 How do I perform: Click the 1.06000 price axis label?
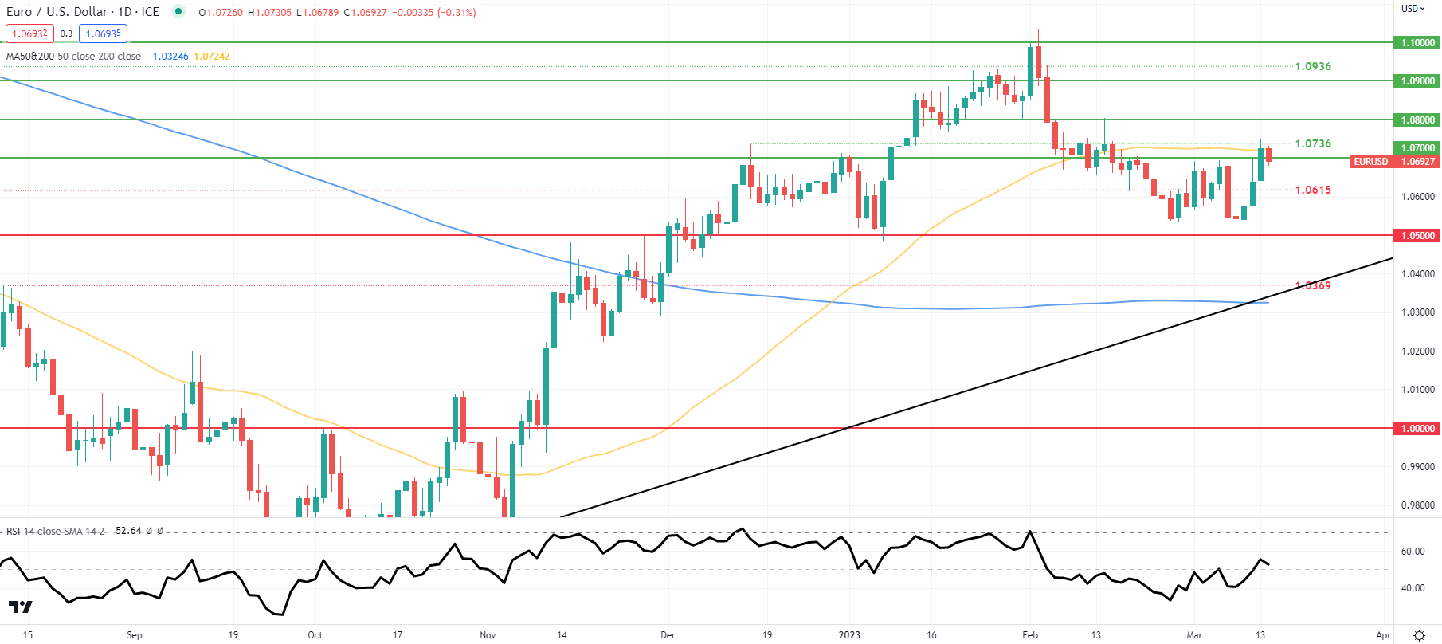tap(1418, 197)
